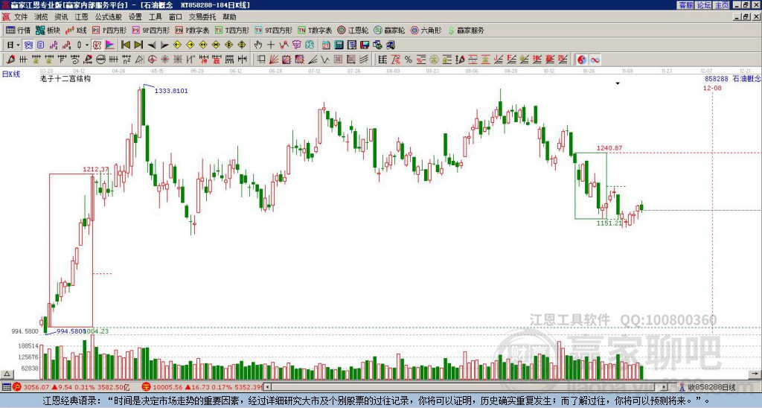Toggle the 权 adjusted-price button
The image size is (762, 408).
pyautogui.click(x=97, y=45)
